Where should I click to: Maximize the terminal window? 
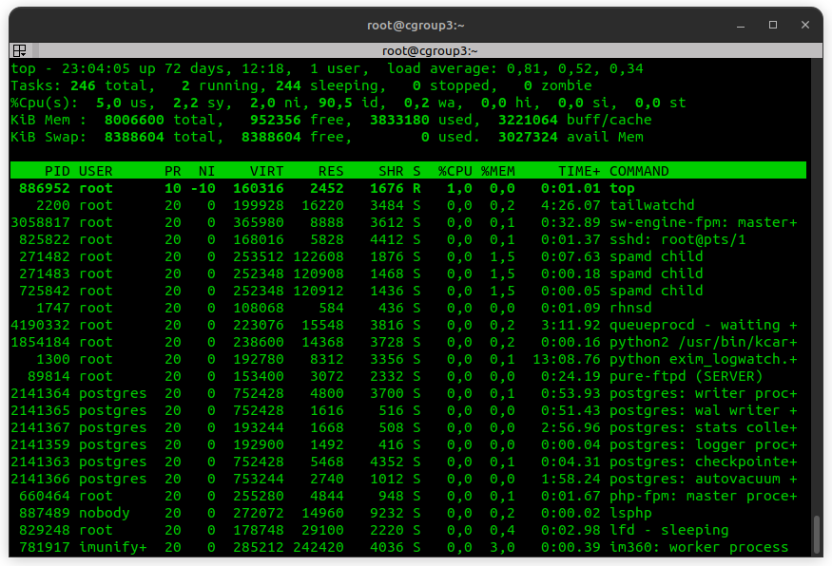point(773,25)
